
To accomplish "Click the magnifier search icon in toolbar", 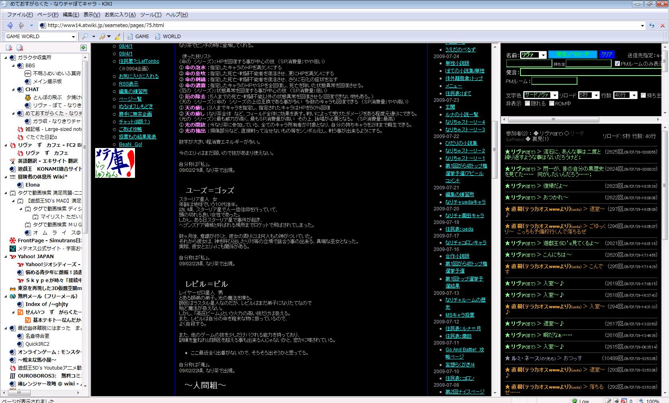I will pyautogui.click(x=85, y=36).
